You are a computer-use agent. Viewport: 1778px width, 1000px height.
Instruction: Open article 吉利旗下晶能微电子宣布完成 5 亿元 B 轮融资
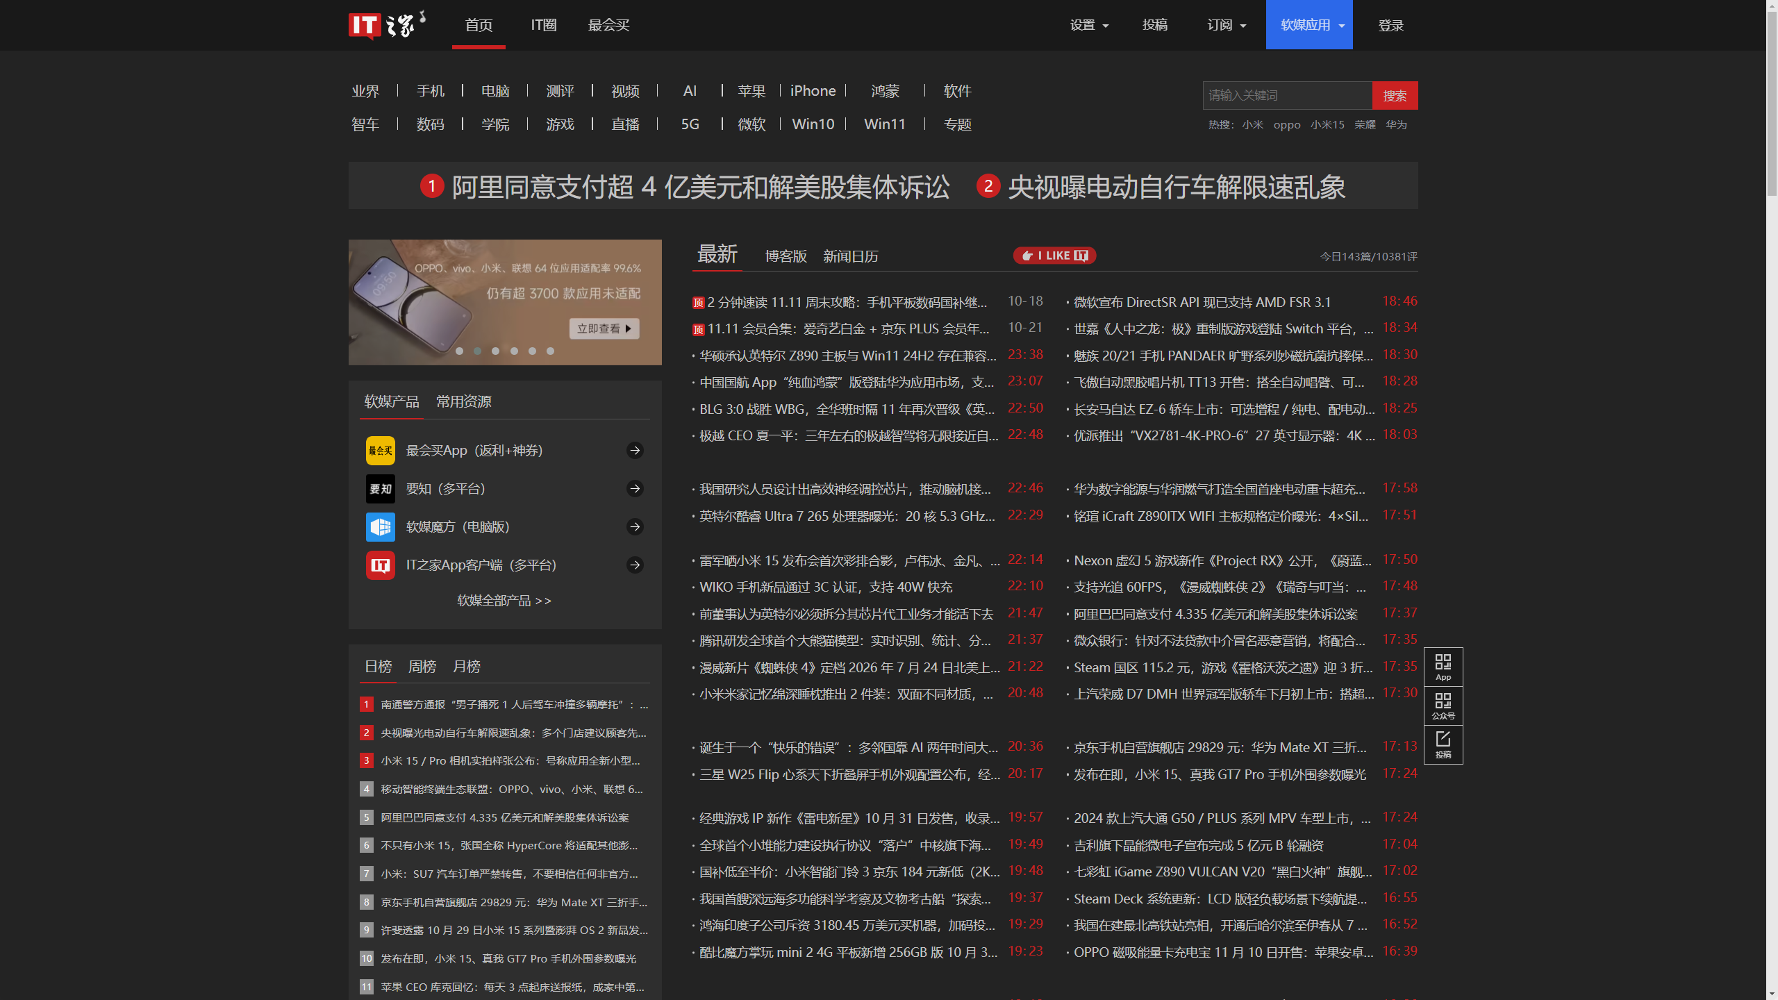click(x=1199, y=846)
